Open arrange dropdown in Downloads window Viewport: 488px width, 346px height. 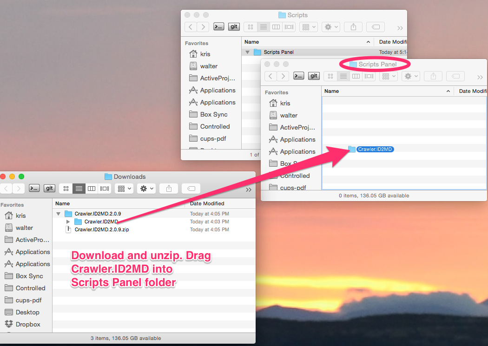click(x=124, y=189)
